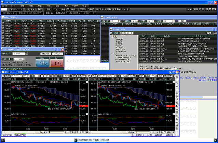Click the chart icon in USD/JPY rate row
The height and width of the screenshot is (143, 218).
[x=3, y=23]
